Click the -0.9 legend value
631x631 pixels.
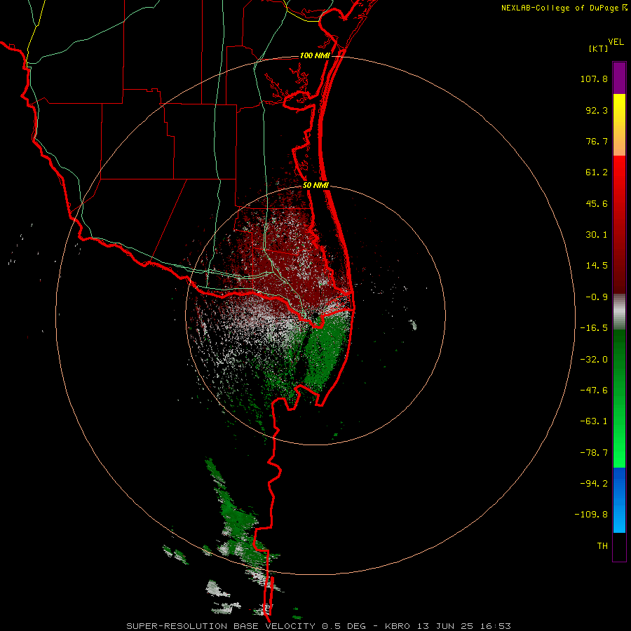coord(597,297)
